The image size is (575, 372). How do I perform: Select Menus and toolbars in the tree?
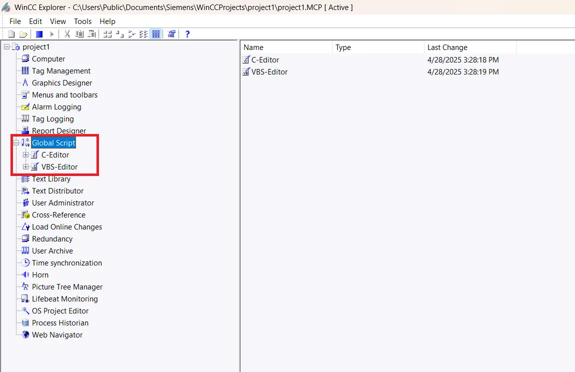[x=64, y=94]
